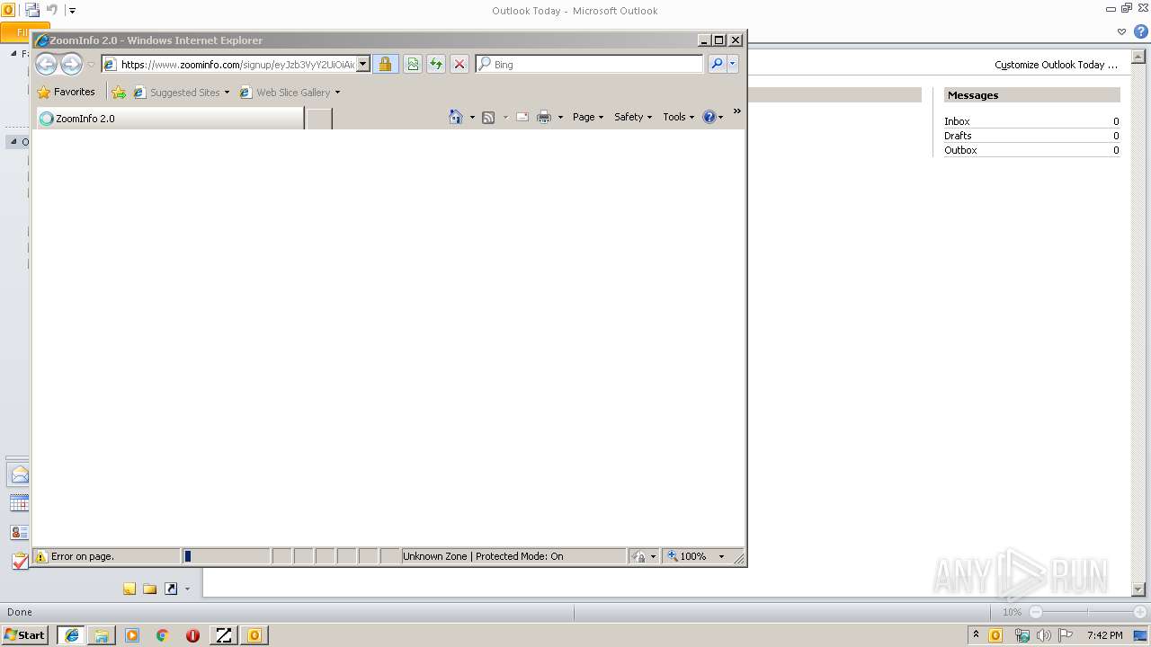Click the 100% zoom level button
The height and width of the screenshot is (647, 1151).
688,556
